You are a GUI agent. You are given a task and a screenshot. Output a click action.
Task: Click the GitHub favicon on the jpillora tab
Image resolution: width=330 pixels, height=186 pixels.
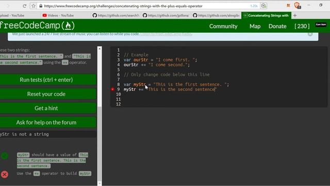pos(145,16)
